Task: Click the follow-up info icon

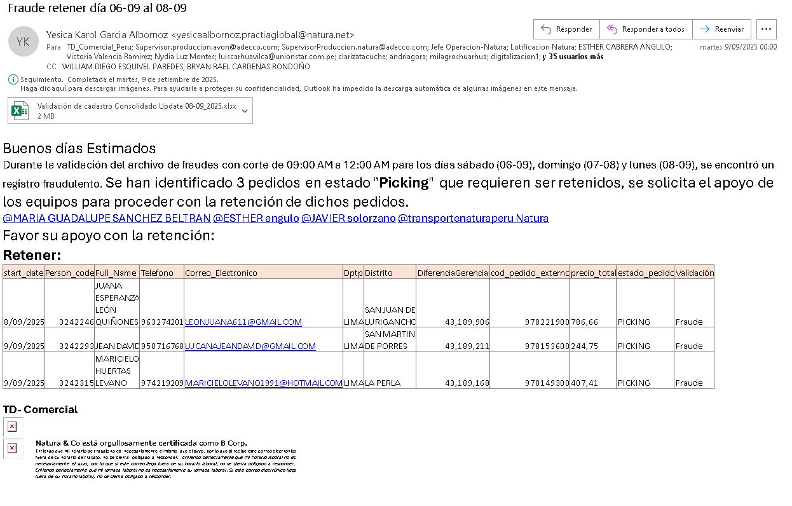Action: (13, 79)
